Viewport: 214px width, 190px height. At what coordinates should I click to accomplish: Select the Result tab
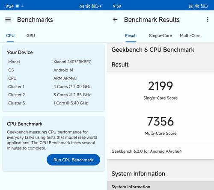pos(131,36)
